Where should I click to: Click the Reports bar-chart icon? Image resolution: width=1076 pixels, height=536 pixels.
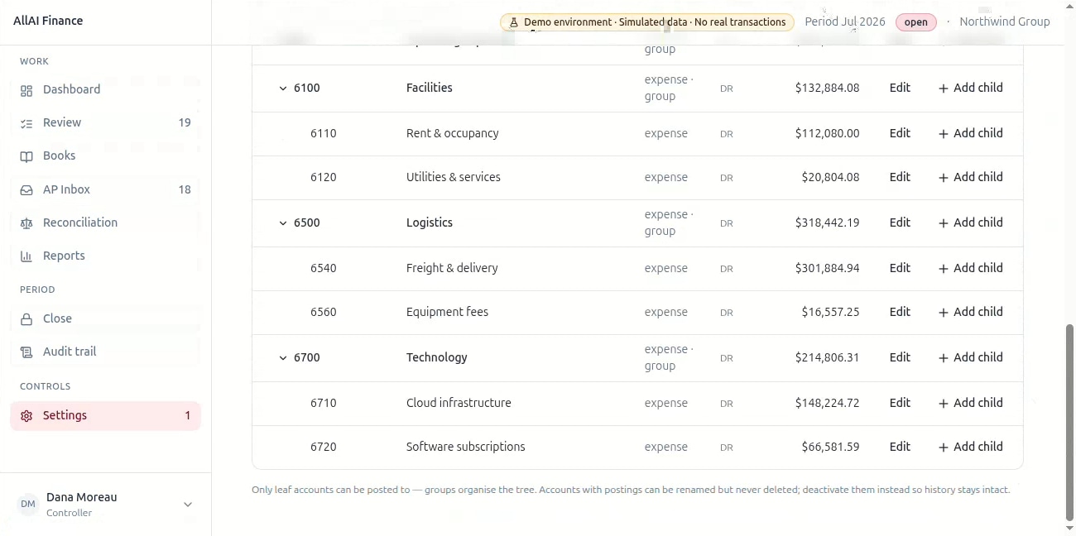[x=26, y=256]
